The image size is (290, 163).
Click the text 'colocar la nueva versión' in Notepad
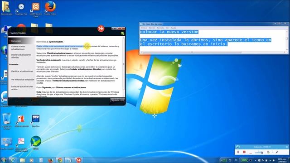click(169, 32)
